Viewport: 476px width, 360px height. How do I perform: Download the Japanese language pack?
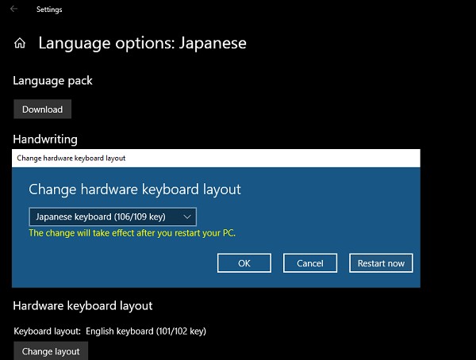tap(43, 109)
